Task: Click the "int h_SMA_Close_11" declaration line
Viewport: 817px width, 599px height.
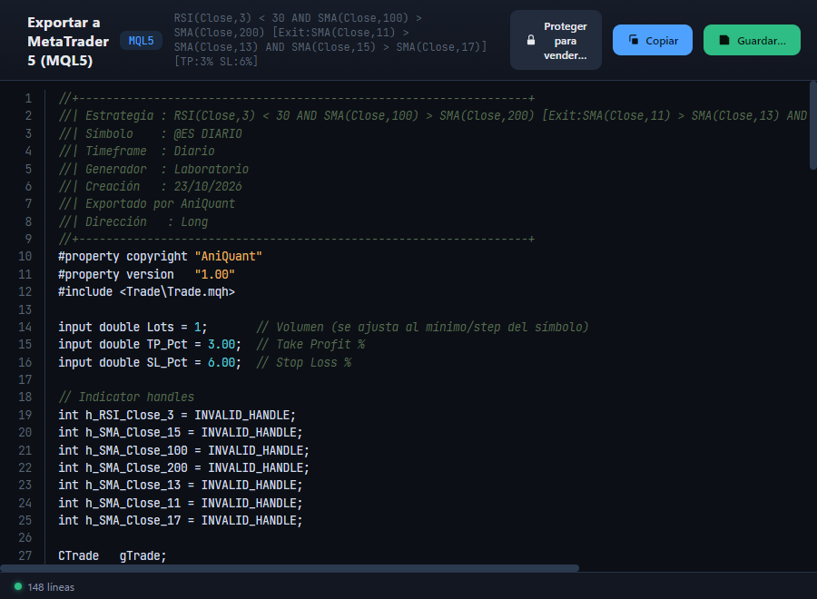Action: (x=181, y=503)
